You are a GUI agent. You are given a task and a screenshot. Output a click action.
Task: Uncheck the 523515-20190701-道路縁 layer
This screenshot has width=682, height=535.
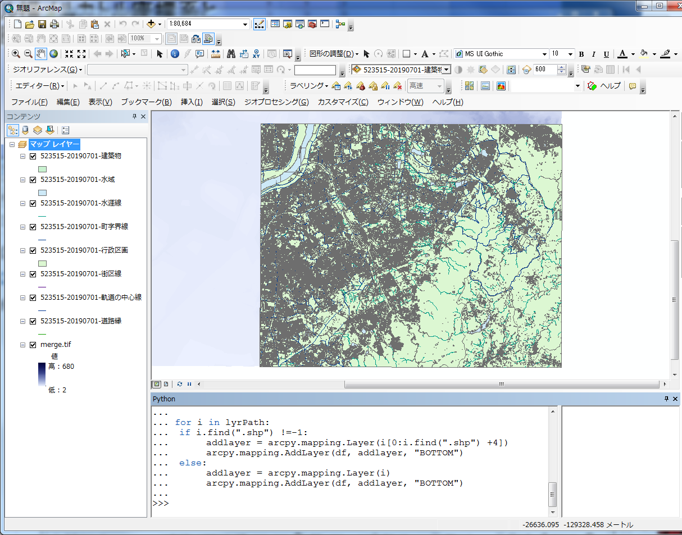pyautogui.click(x=33, y=321)
